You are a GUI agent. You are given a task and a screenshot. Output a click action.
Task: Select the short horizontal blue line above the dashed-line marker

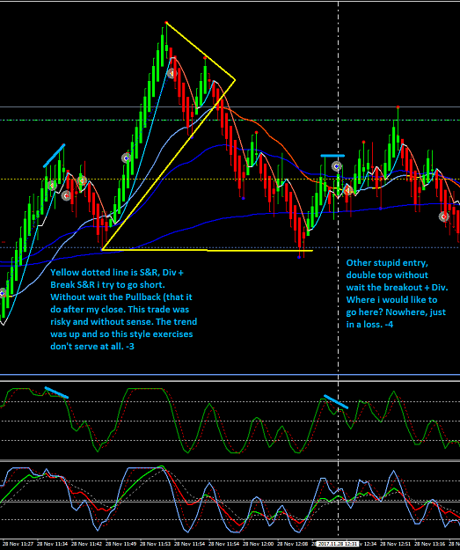332,156
